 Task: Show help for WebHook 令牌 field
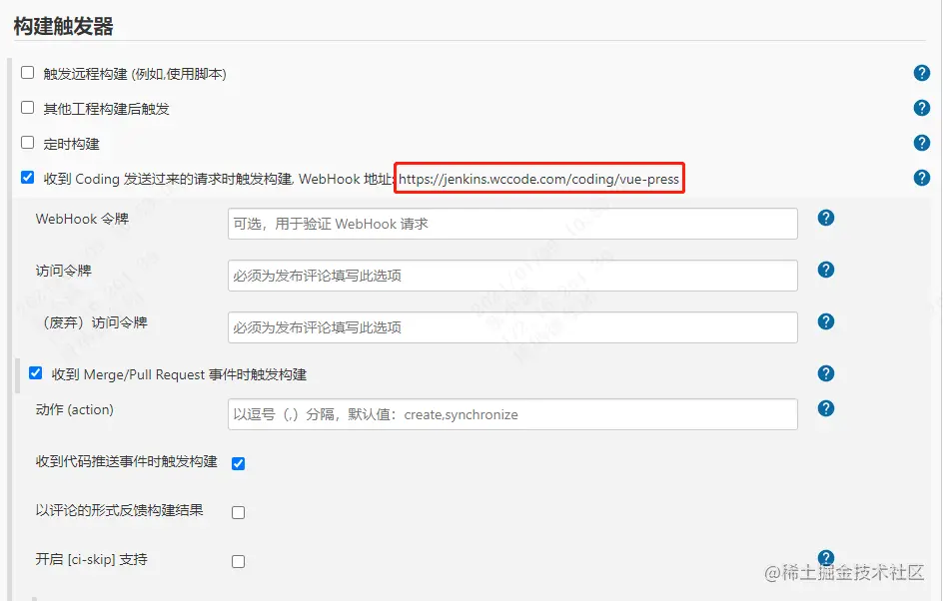826,219
